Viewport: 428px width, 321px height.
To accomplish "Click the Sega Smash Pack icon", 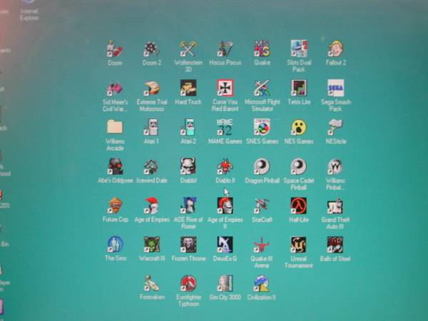I will (335, 88).
